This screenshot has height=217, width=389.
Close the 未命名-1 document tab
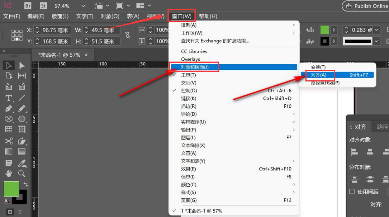coord(86,55)
